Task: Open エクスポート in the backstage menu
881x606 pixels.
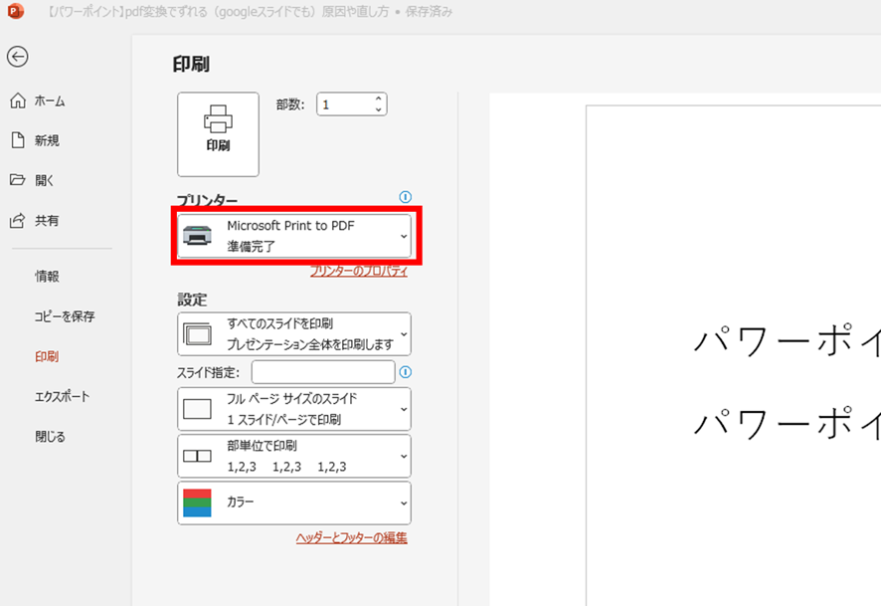Action: 62,396
